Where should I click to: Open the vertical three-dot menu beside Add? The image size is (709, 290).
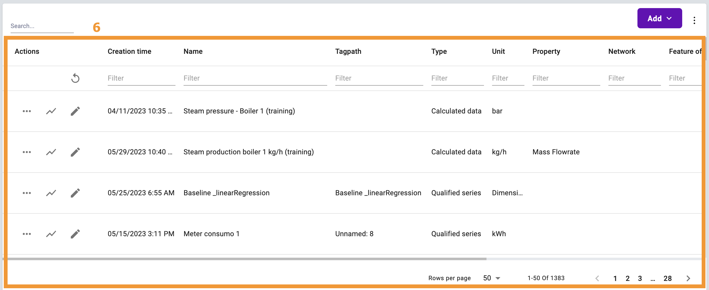click(x=694, y=20)
